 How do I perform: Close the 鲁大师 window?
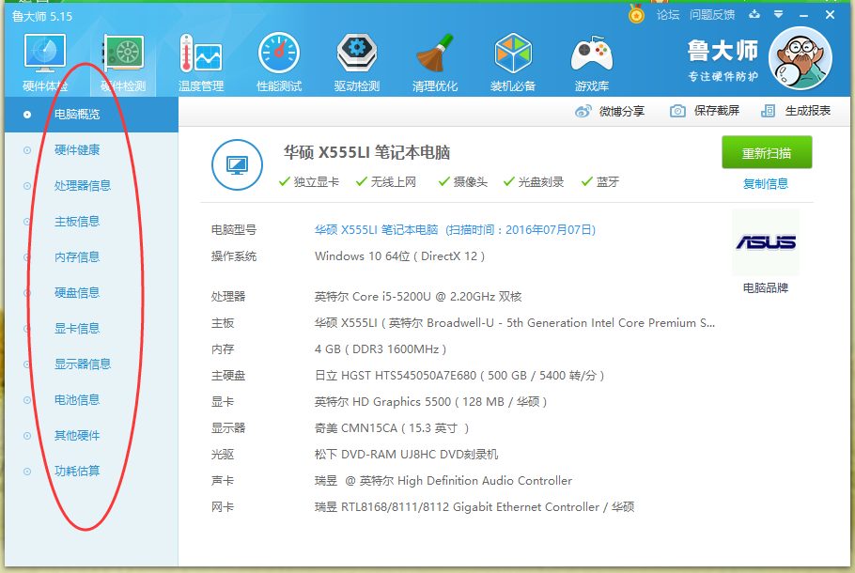830,15
